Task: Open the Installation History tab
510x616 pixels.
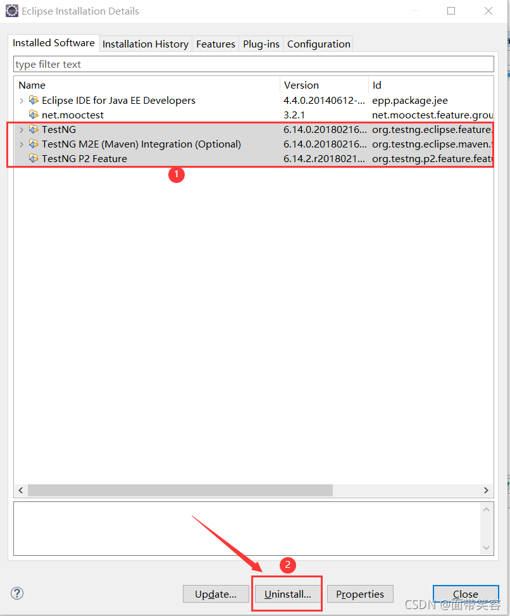Action: coord(146,44)
